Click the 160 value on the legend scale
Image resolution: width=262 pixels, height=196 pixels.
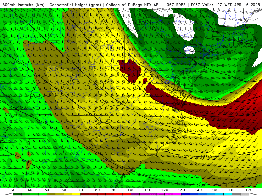click(x=232, y=190)
